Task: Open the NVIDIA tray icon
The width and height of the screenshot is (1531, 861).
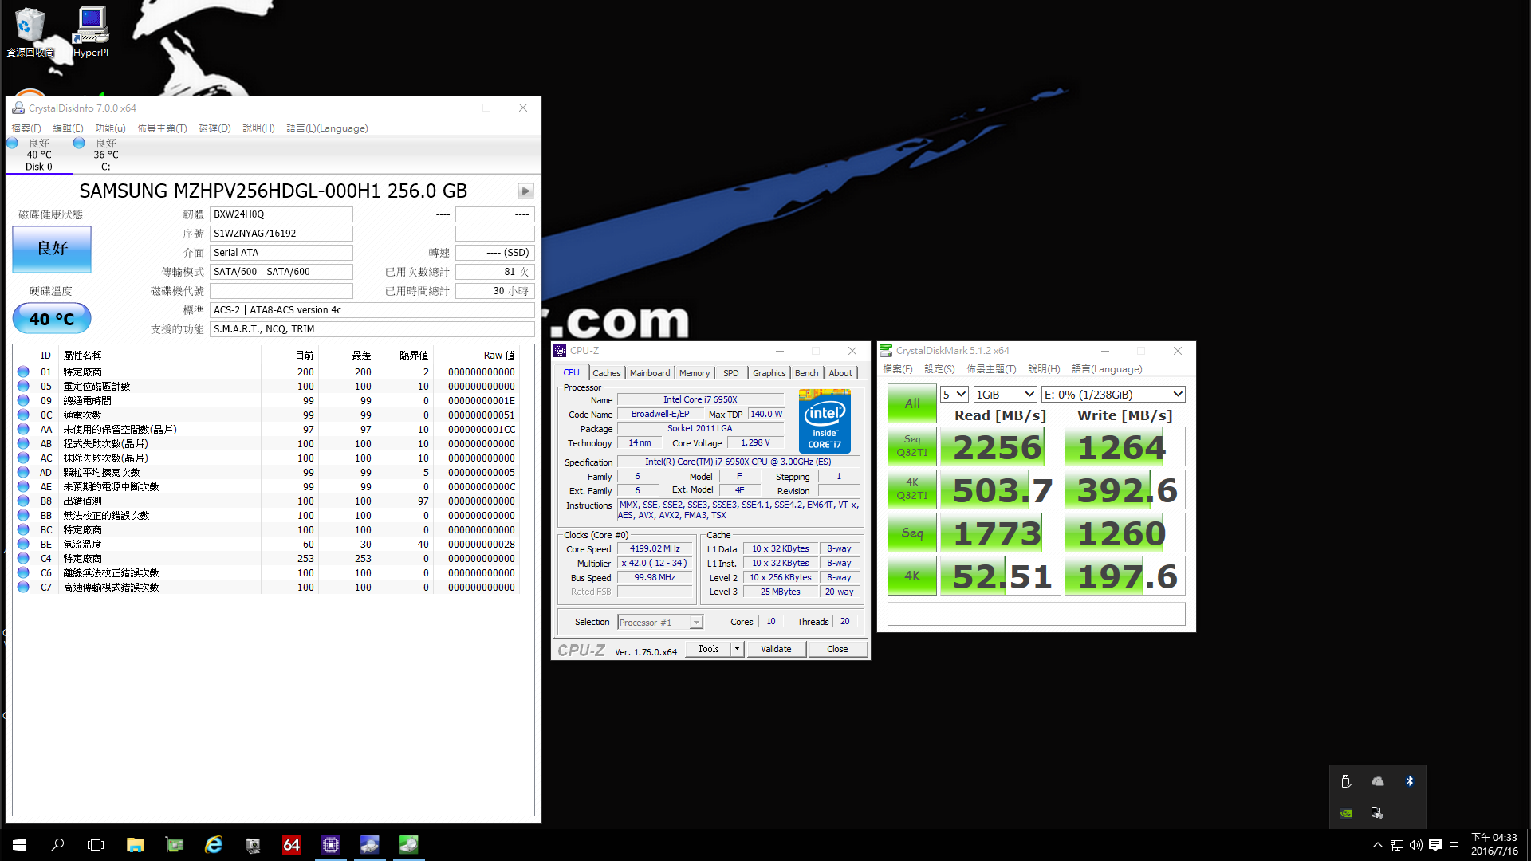Action: [1346, 813]
